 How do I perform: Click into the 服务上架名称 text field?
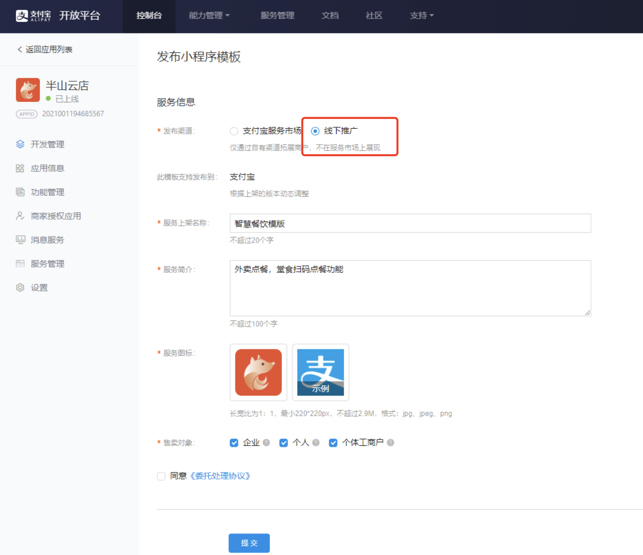pos(410,223)
